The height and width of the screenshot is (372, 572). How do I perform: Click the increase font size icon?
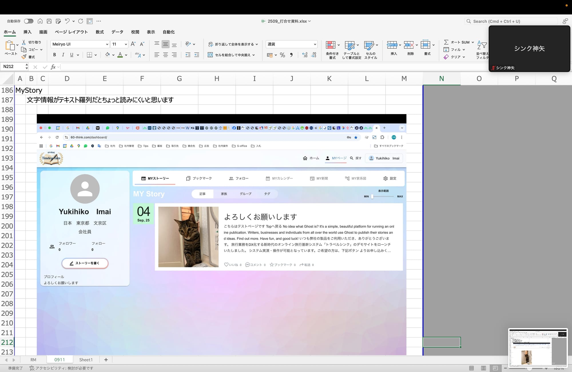point(133,44)
